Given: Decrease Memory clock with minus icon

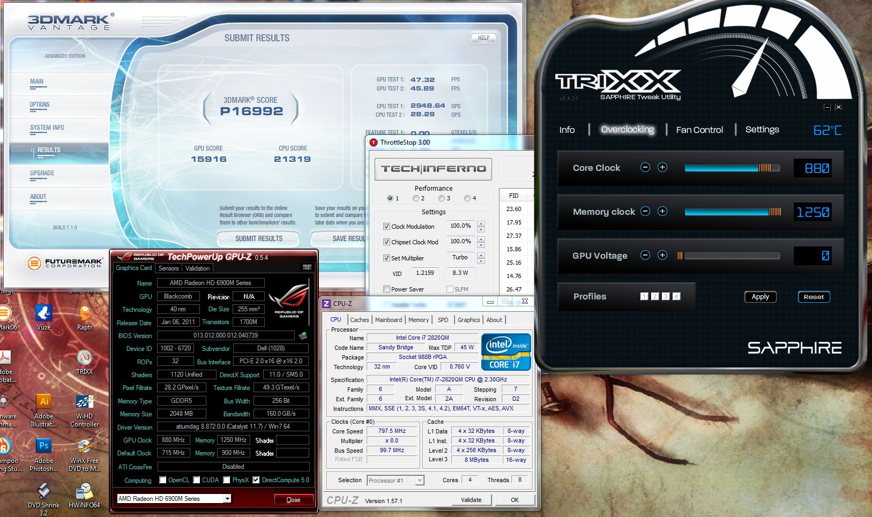Looking at the screenshot, I should pos(645,211).
